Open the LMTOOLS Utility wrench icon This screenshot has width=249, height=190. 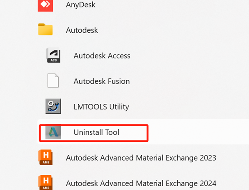tap(53, 106)
